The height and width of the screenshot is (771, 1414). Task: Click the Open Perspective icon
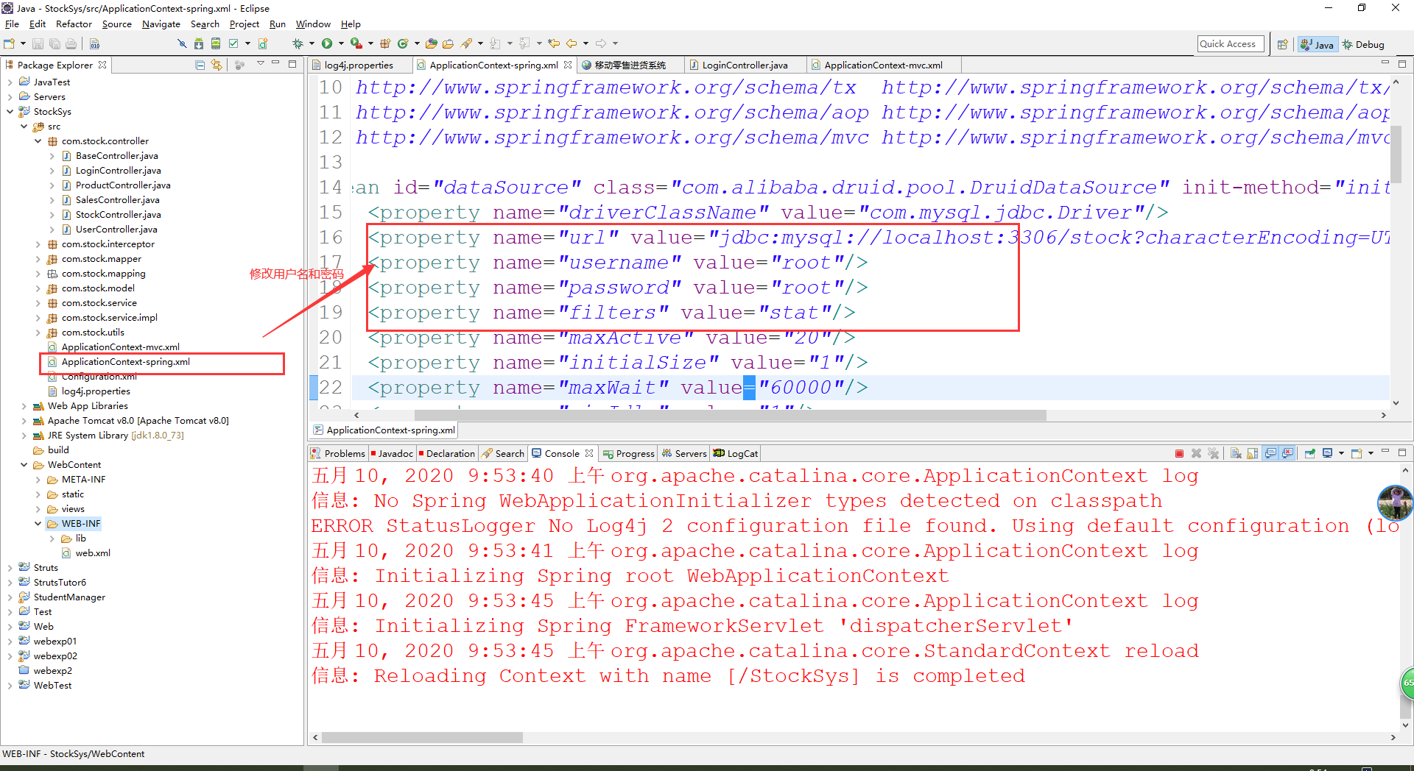coord(1282,44)
